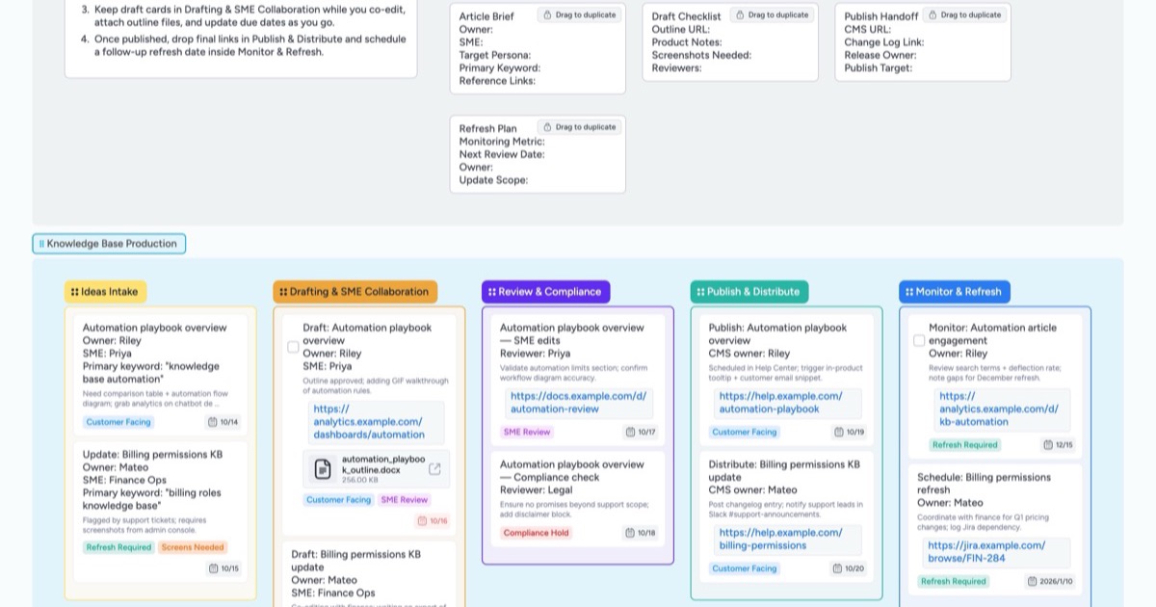This screenshot has height=607, width=1156.
Task: Click Refresh Required tag on Schedule: Billing permissions card
Action: pos(953,582)
